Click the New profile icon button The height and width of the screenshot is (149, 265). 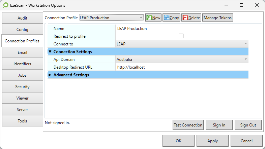pyautogui.click(x=153, y=18)
